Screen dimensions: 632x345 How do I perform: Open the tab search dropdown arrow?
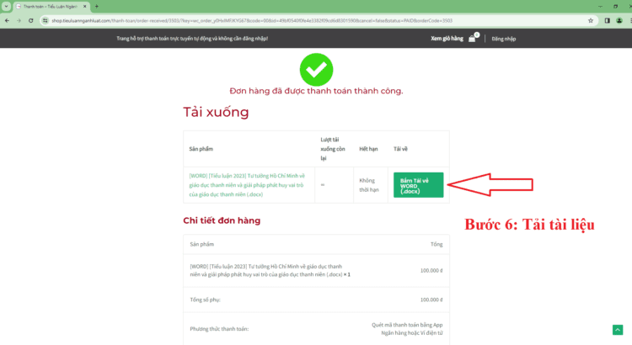(6, 7)
